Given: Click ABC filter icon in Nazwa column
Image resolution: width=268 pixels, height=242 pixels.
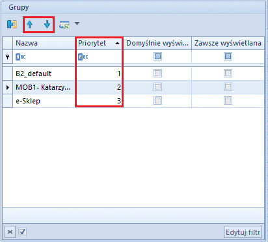Looking at the screenshot, I should pos(21,57).
